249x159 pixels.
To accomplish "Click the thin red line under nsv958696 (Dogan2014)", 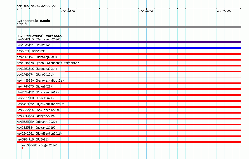I will (132, 148).
